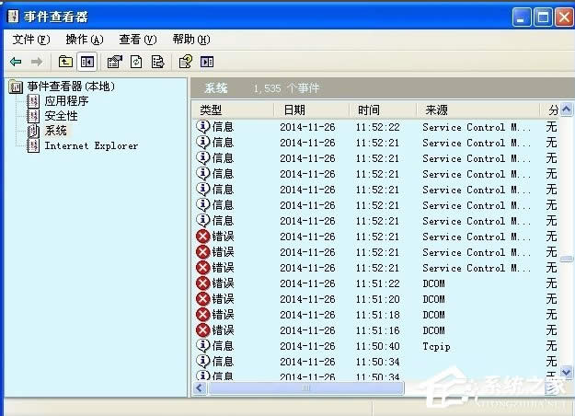Select Internet Explorer log in tree
This screenshot has height=416, width=575.
[x=91, y=145]
